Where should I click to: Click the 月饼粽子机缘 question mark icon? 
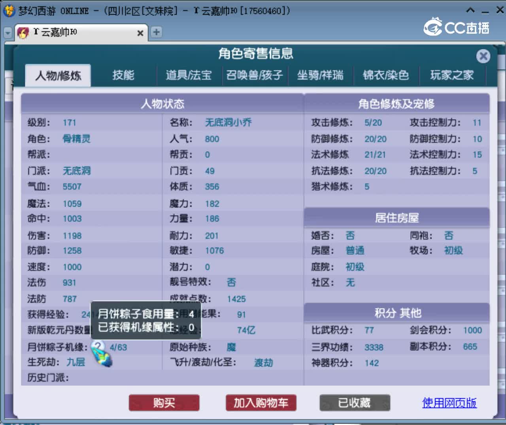click(98, 347)
